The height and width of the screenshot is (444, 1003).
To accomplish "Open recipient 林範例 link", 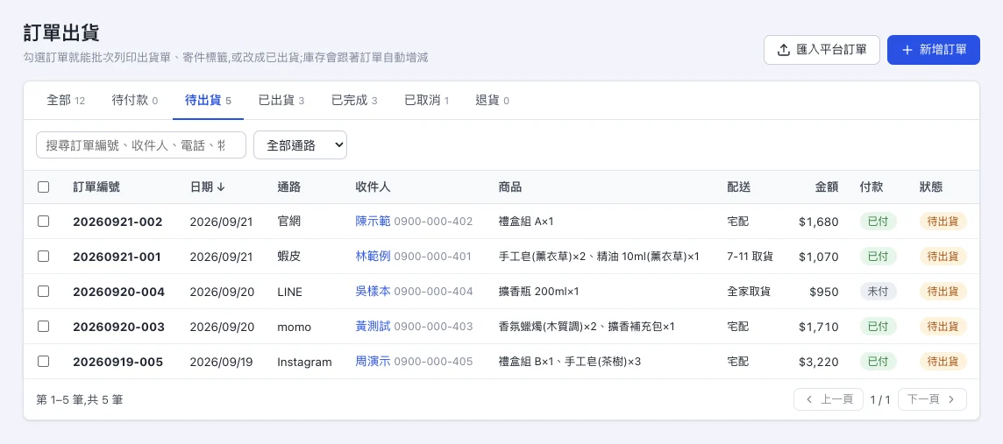I will (x=373, y=257).
